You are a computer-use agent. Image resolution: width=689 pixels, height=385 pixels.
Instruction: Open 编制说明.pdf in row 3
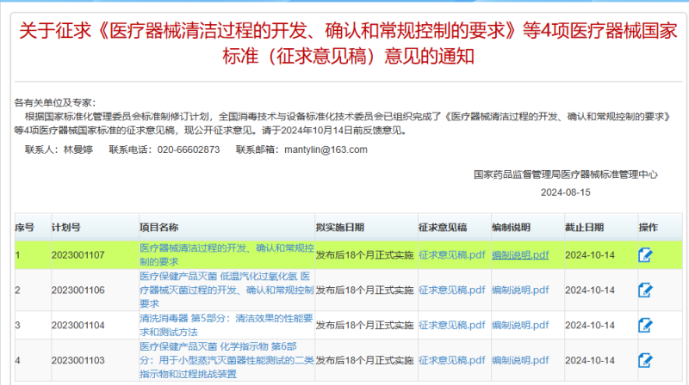pyautogui.click(x=519, y=325)
